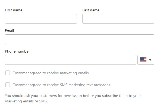Place cursor in the Phone number field
Screen dimensions: 160x107
point(71,60)
